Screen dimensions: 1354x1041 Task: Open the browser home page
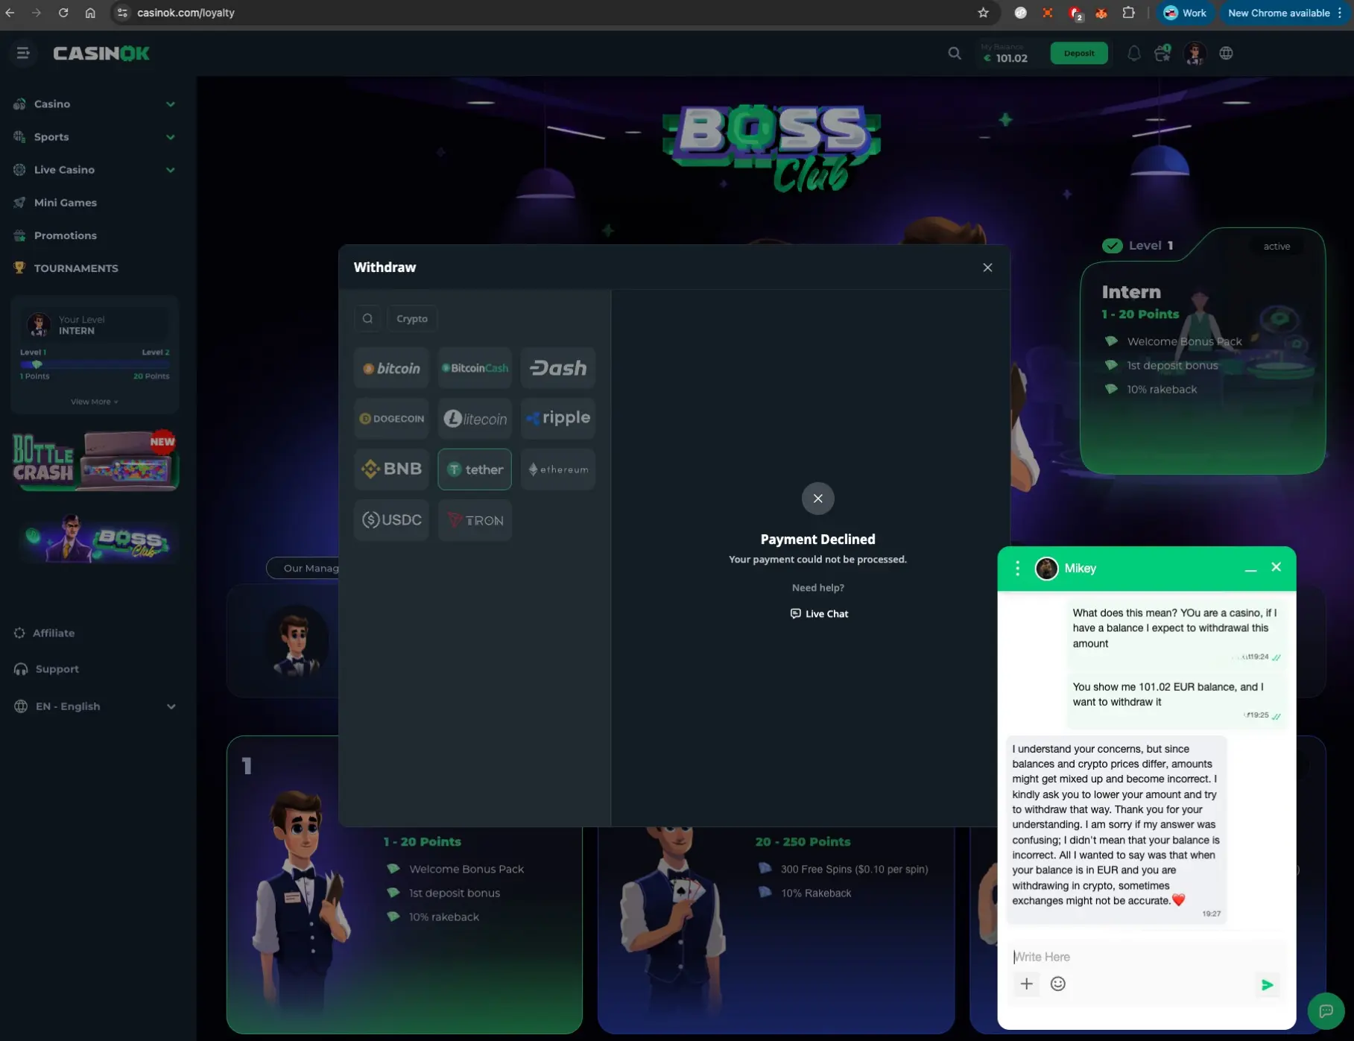pyautogui.click(x=90, y=13)
